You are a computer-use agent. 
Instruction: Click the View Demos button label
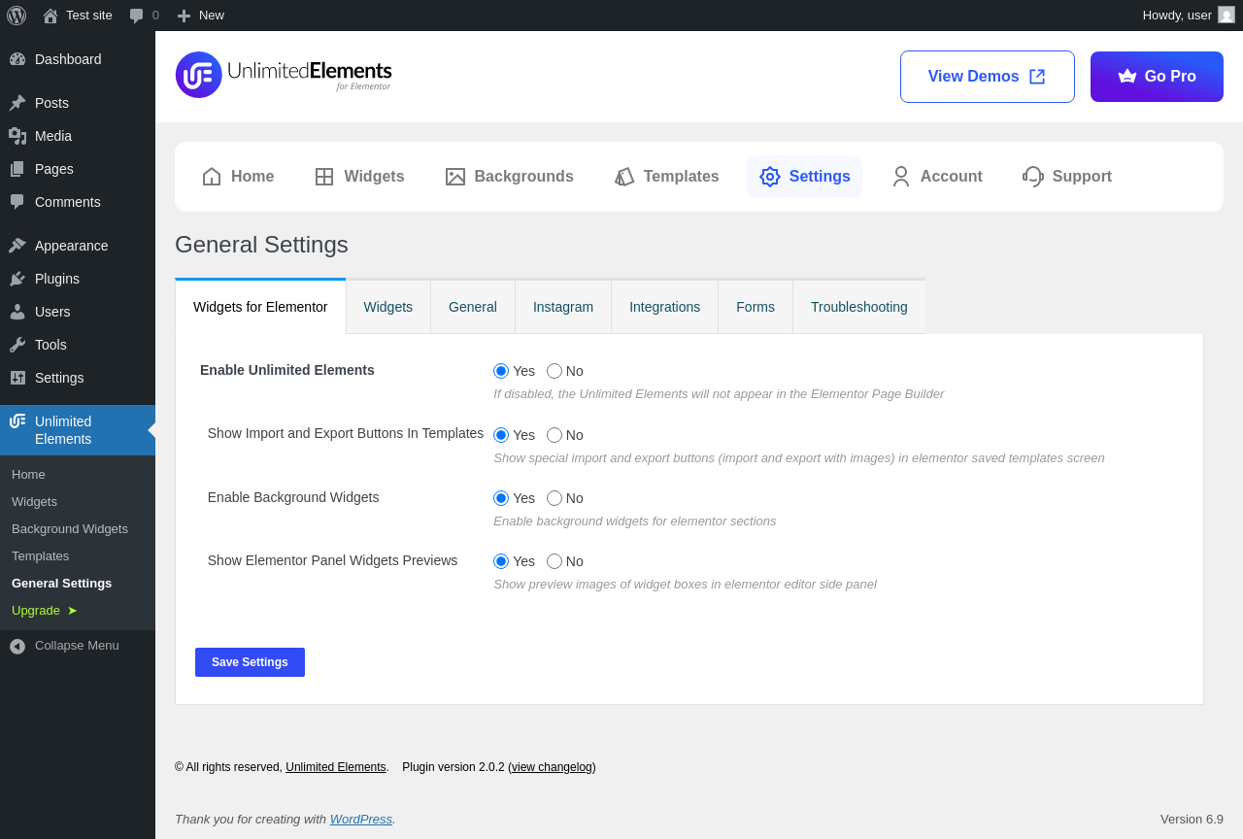tap(973, 77)
